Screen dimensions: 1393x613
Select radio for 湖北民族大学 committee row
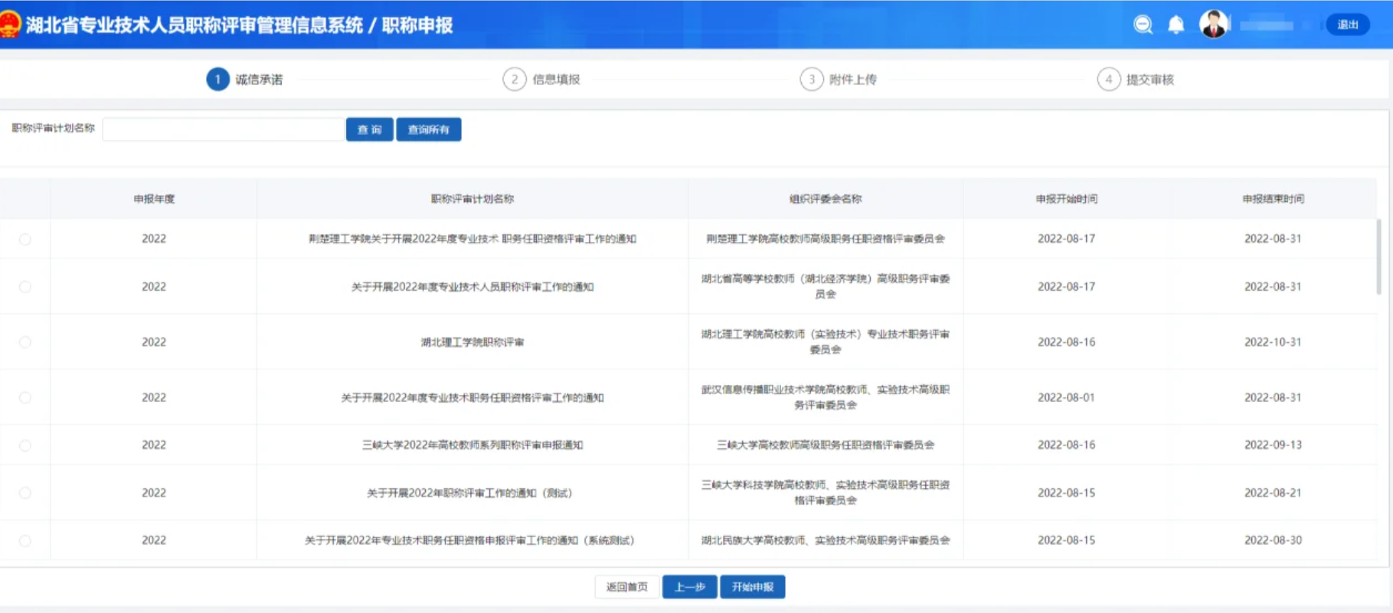(25, 541)
